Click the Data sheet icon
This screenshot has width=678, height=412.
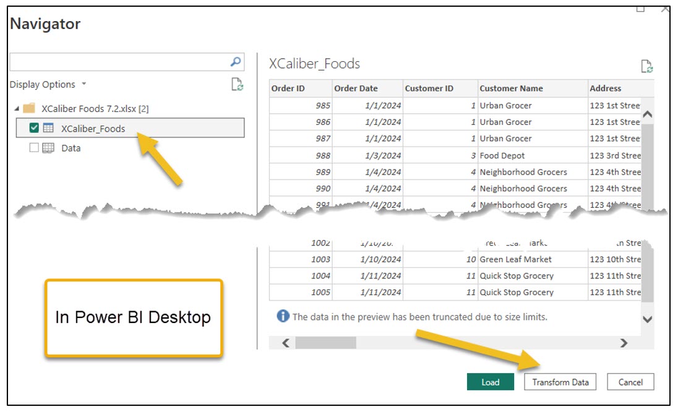tap(48, 148)
